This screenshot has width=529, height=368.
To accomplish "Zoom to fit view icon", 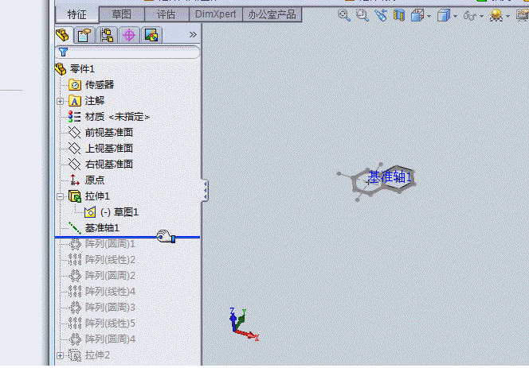I will (344, 15).
